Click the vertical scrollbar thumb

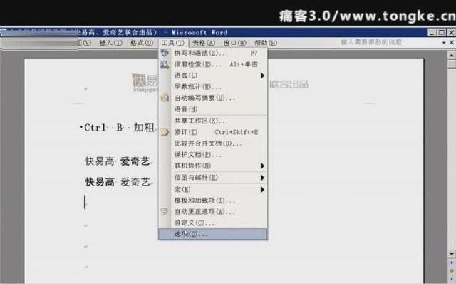point(451,64)
